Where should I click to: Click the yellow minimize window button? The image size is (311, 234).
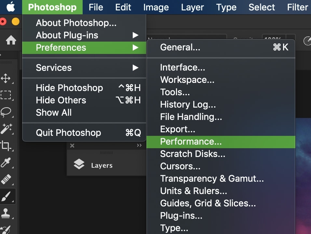point(16,21)
